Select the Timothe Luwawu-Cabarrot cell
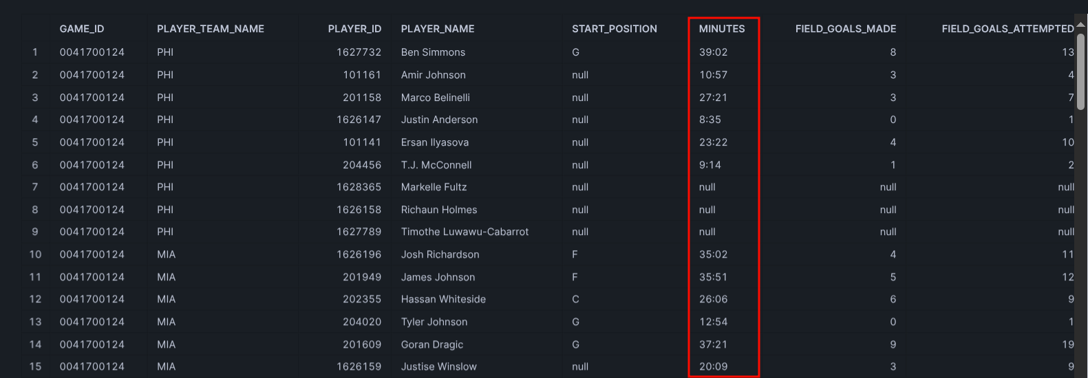Viewport: 1088px width, 378px height. pos(465,232)
